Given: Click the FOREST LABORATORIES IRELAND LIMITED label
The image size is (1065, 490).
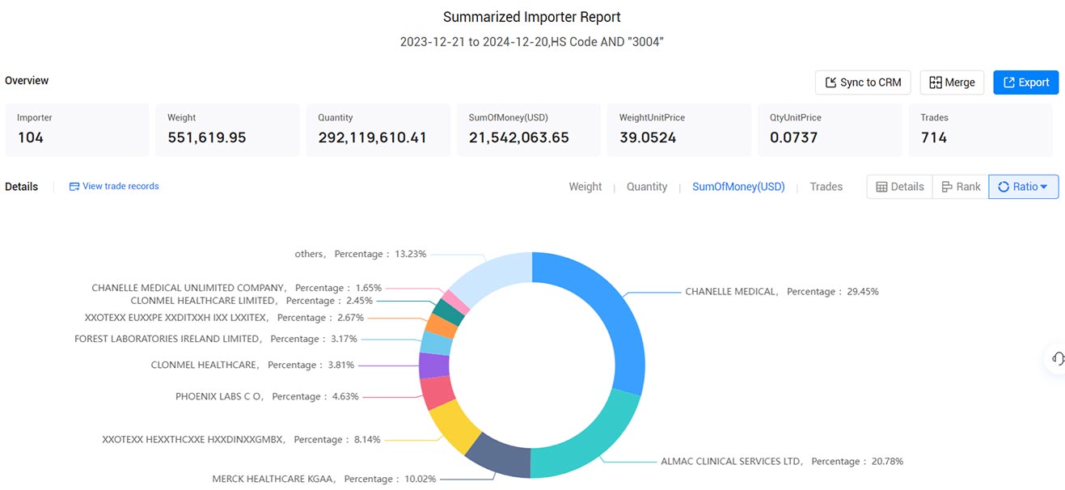Looking at the screenshot, I should (216, 339).
